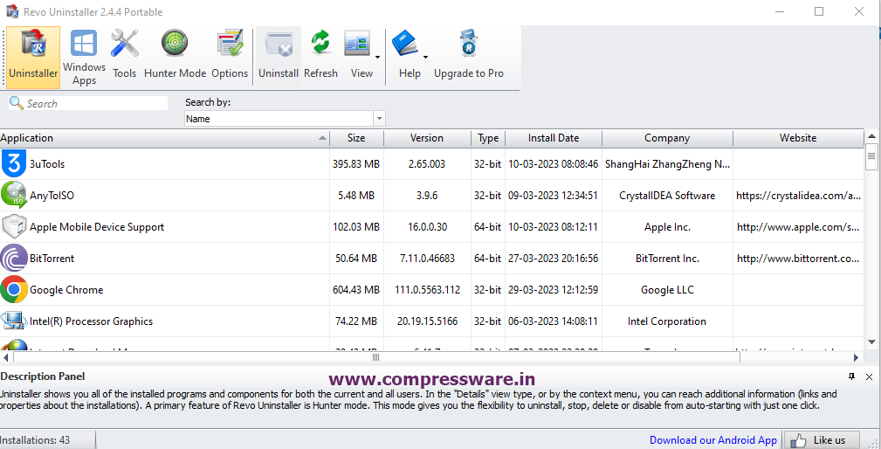Pin the Description Panel
881x449 pixels.
[x=852, y=376]
